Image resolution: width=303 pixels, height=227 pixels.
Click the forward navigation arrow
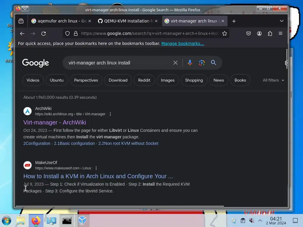[x=33, y=34]
